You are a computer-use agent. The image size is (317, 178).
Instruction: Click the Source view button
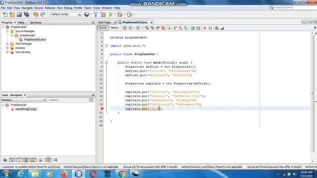tap(103, 28)
